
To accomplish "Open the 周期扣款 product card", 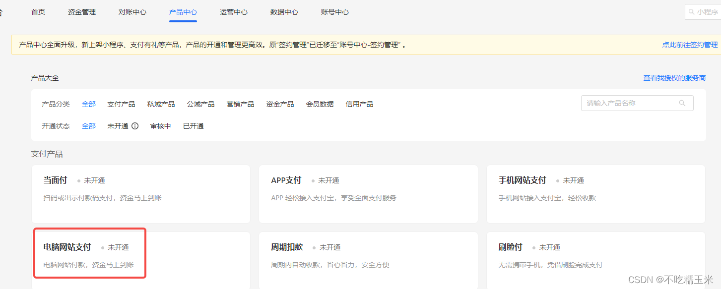I will (368, 260).
